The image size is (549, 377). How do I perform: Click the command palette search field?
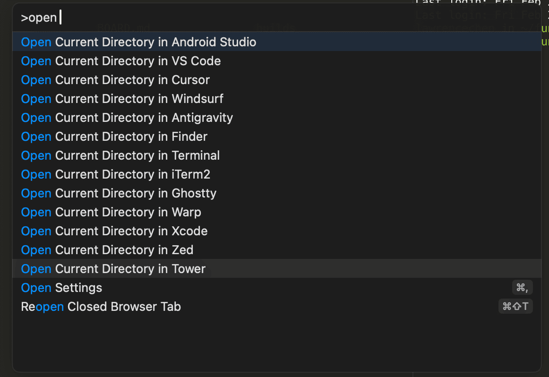[x=189, y=18]
